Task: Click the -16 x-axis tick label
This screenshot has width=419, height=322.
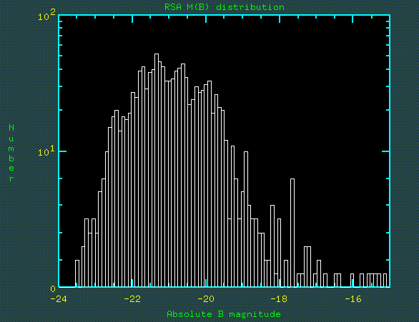Action: coord(353,298)
